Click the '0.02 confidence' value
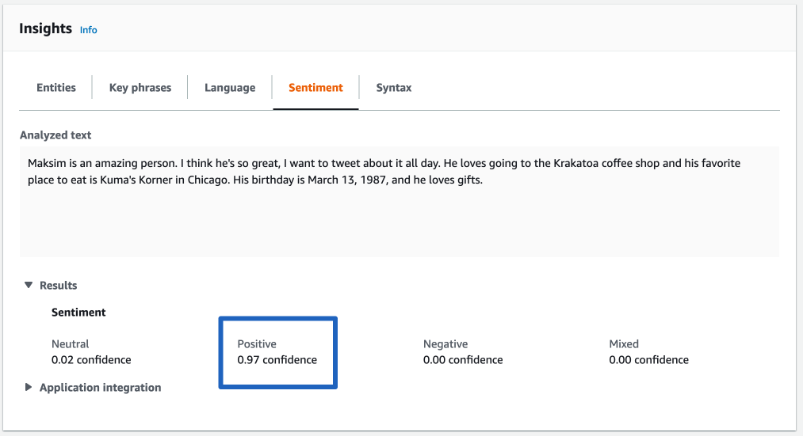Image resolution: width=803 pixels, height=436 pixels. click(x=91, y=360)
